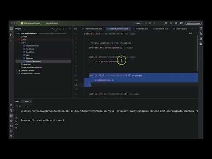Open Git tool window icon at sidebar bottom
Image resolution: width=212 pixels, height=159 pixels.
point(11,136)
